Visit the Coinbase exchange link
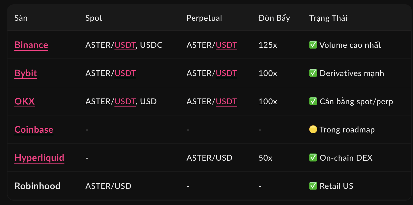Viewport: 413px width, 205px height. tap(34, 130)
